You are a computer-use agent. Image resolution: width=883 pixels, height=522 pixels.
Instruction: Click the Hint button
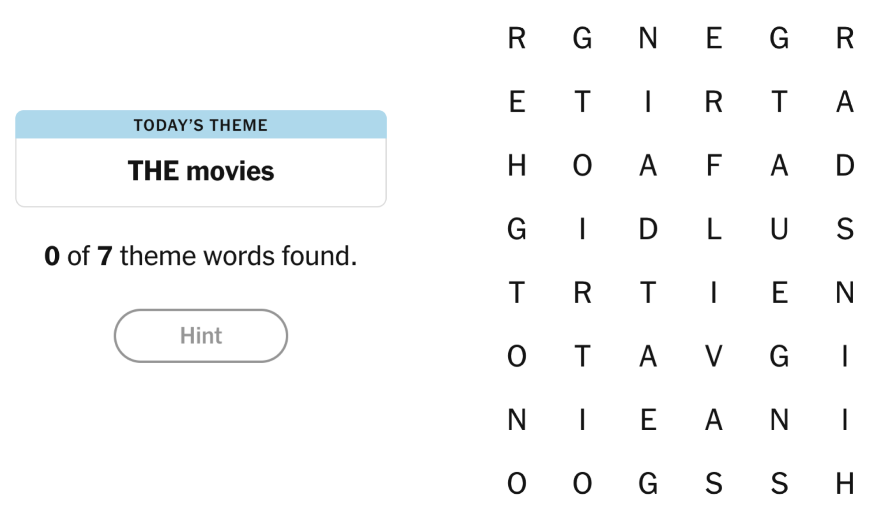[201, 335]
